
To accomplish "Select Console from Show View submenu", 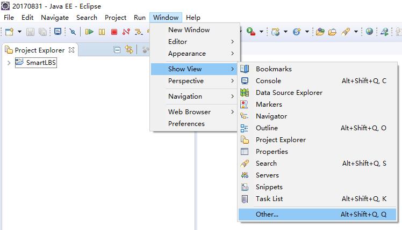I will (x=268, y=81).
